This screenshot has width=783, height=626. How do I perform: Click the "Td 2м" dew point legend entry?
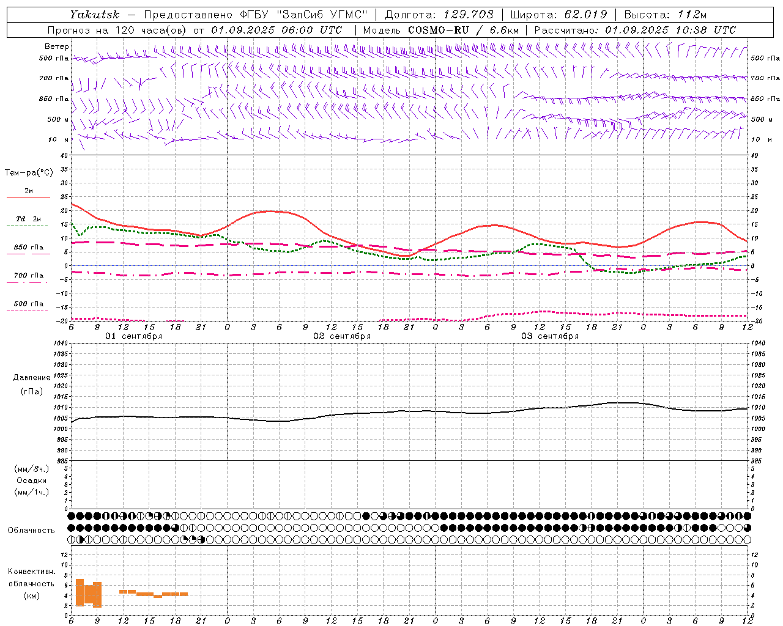29,219
